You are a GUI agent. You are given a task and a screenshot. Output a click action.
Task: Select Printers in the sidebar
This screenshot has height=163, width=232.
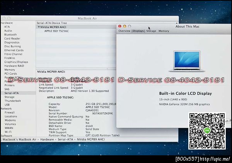[x=9, y=85]
